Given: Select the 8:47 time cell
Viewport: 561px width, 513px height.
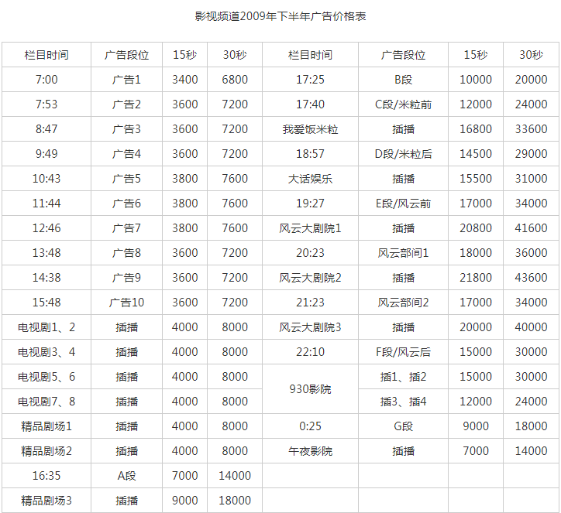Looking at the screenshot, I should [46, 128].
